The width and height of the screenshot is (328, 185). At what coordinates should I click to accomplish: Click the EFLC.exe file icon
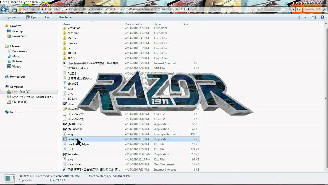point(65,109)
